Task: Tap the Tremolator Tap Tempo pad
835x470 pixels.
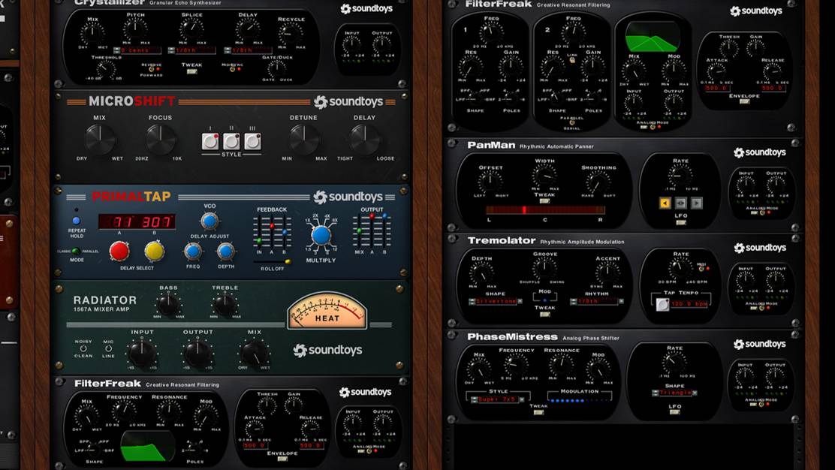Action: 662,304
